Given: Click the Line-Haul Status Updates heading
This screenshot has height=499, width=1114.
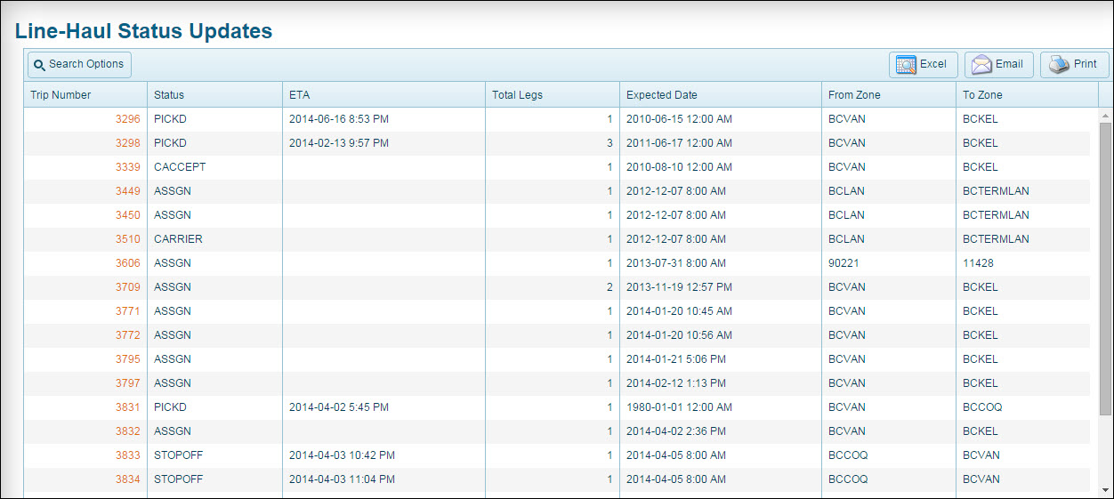Looking at the screenshot, I should [x=144, y=31].
